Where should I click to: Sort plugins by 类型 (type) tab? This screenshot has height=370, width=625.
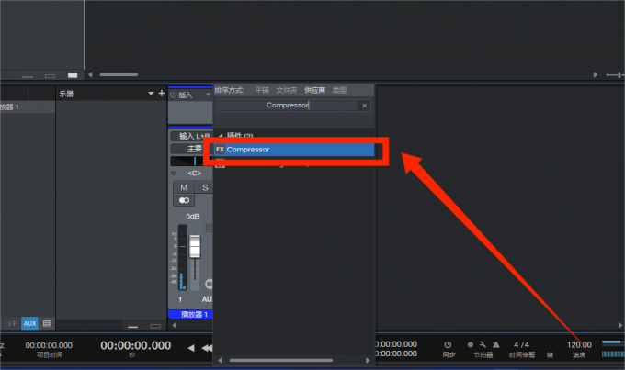(x=339, y=90)
